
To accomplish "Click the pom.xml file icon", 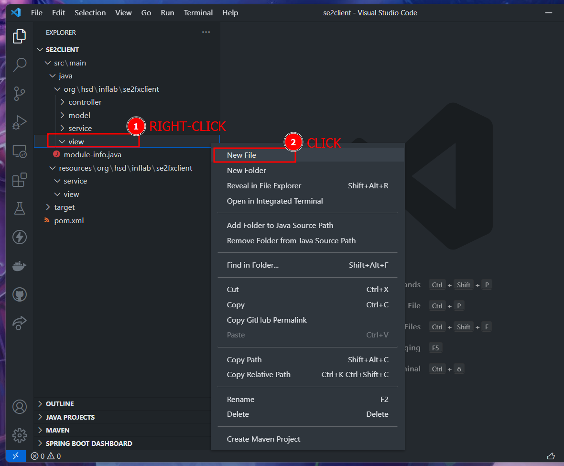I will tap(47, 220).
